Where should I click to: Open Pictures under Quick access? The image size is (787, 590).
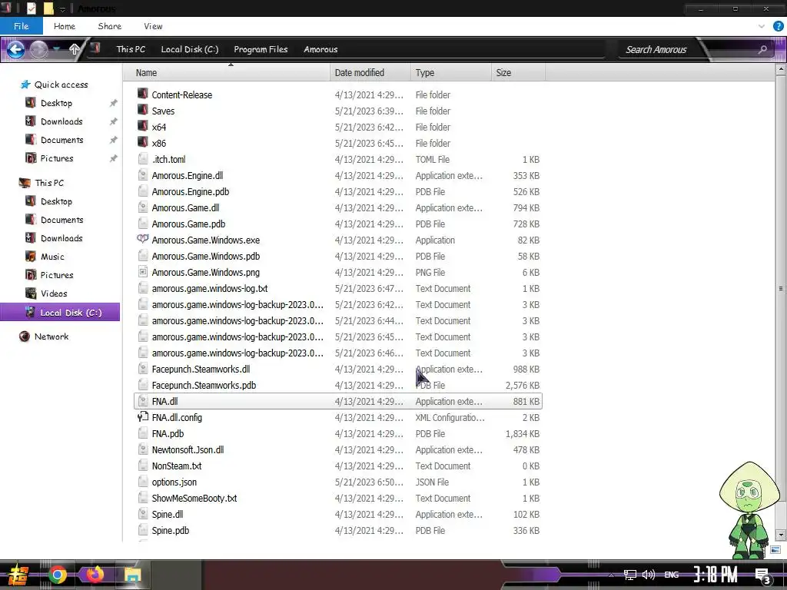[57, 158]
